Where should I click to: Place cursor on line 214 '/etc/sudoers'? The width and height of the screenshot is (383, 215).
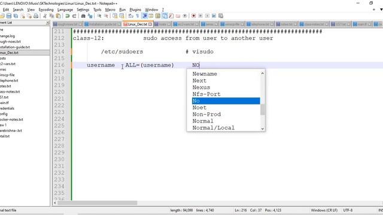[122, 52]
